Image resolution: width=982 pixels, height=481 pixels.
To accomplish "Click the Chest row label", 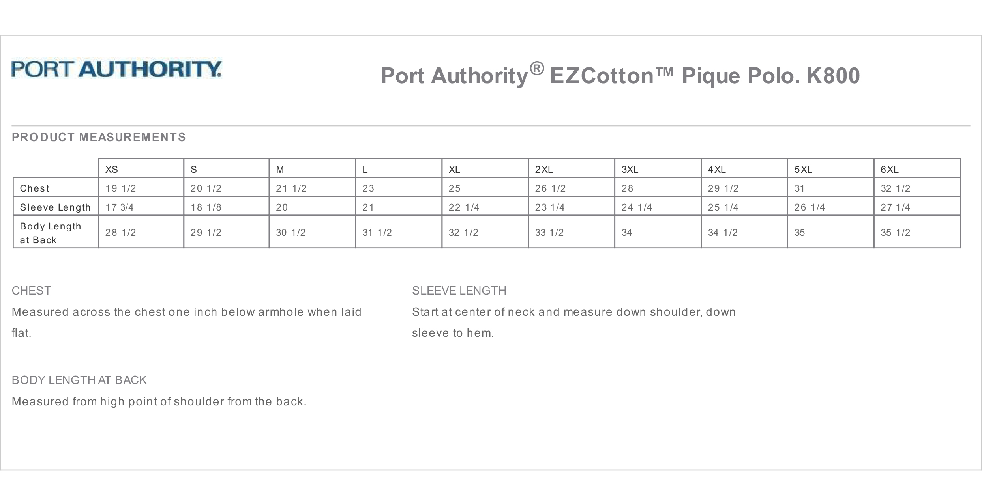I will pyautogui.click(x=35, y=188).
